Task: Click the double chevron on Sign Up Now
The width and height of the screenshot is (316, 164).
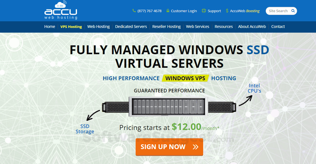Action: [x=195, y=147]
